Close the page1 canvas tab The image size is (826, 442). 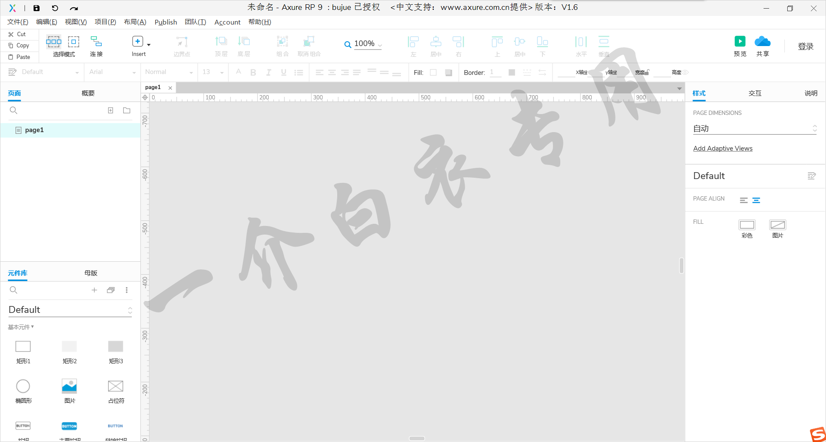170,88
